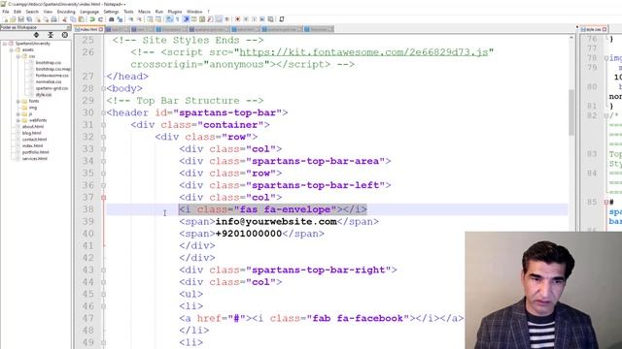Click the "spartans-top-bar-right" class value
622x349 pixels.
tap(319, 270)
